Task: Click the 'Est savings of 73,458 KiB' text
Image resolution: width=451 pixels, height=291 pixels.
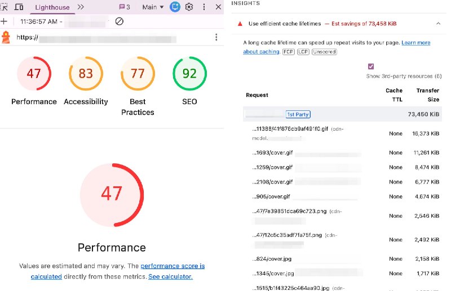Action: tap(364, 24)
